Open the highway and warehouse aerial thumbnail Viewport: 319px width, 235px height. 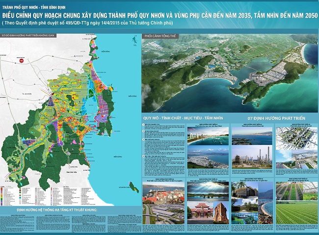pos(163,214)
